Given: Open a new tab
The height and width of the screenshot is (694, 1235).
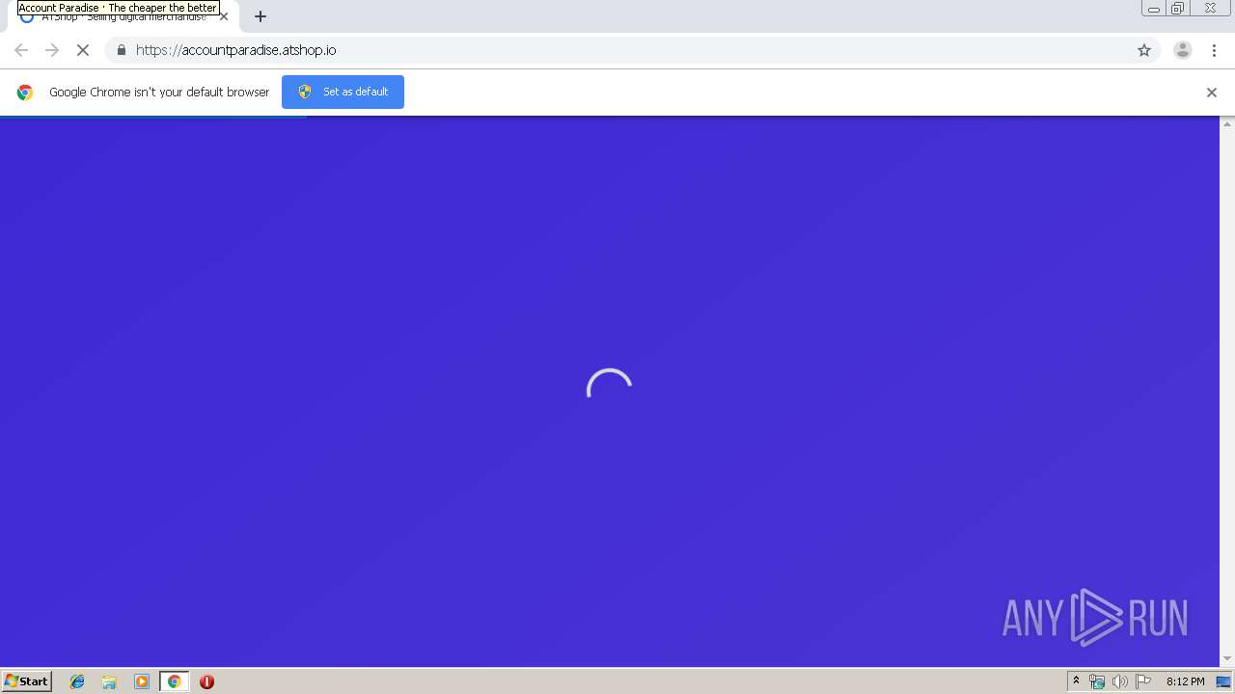Looking at the screenshot, I should tap(261, 16).
